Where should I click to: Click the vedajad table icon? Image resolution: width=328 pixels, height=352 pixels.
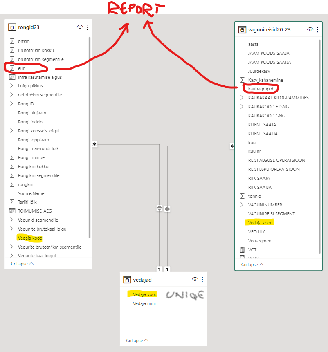pos(127,280)
